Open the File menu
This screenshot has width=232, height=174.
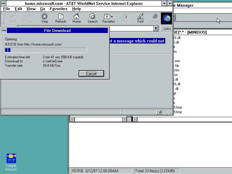6,9
